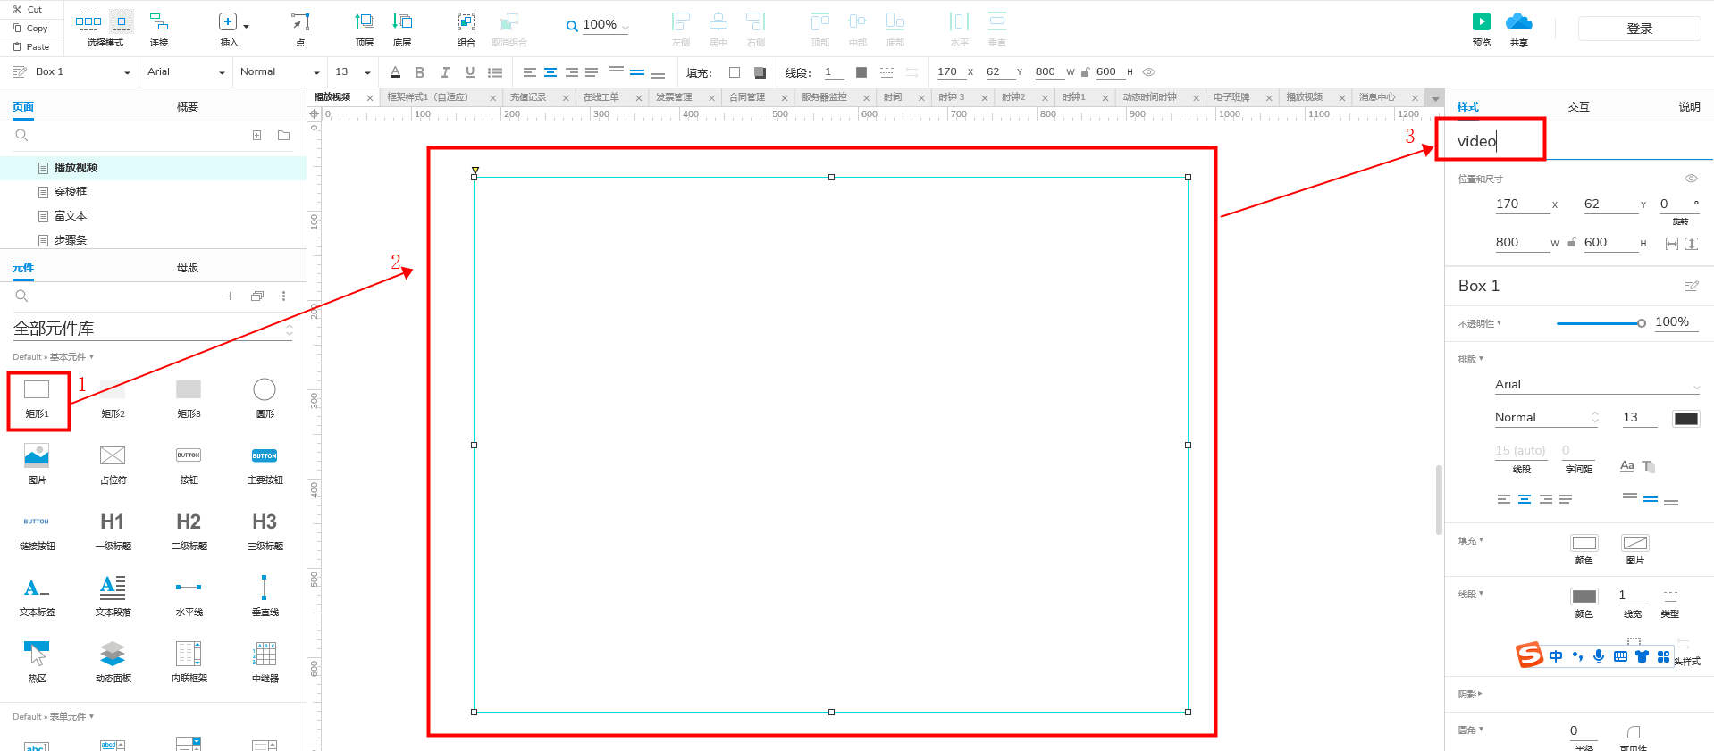Open the Arial font dropdown in toolbar

click(186, 72)
